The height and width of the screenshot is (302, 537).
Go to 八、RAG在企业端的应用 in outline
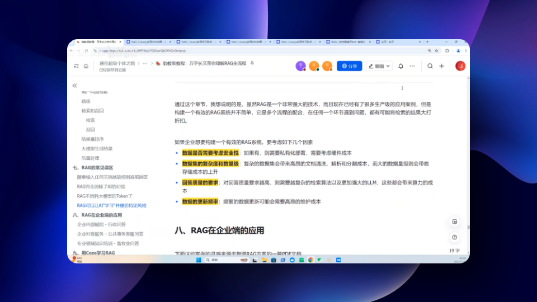tap(97, 215)
